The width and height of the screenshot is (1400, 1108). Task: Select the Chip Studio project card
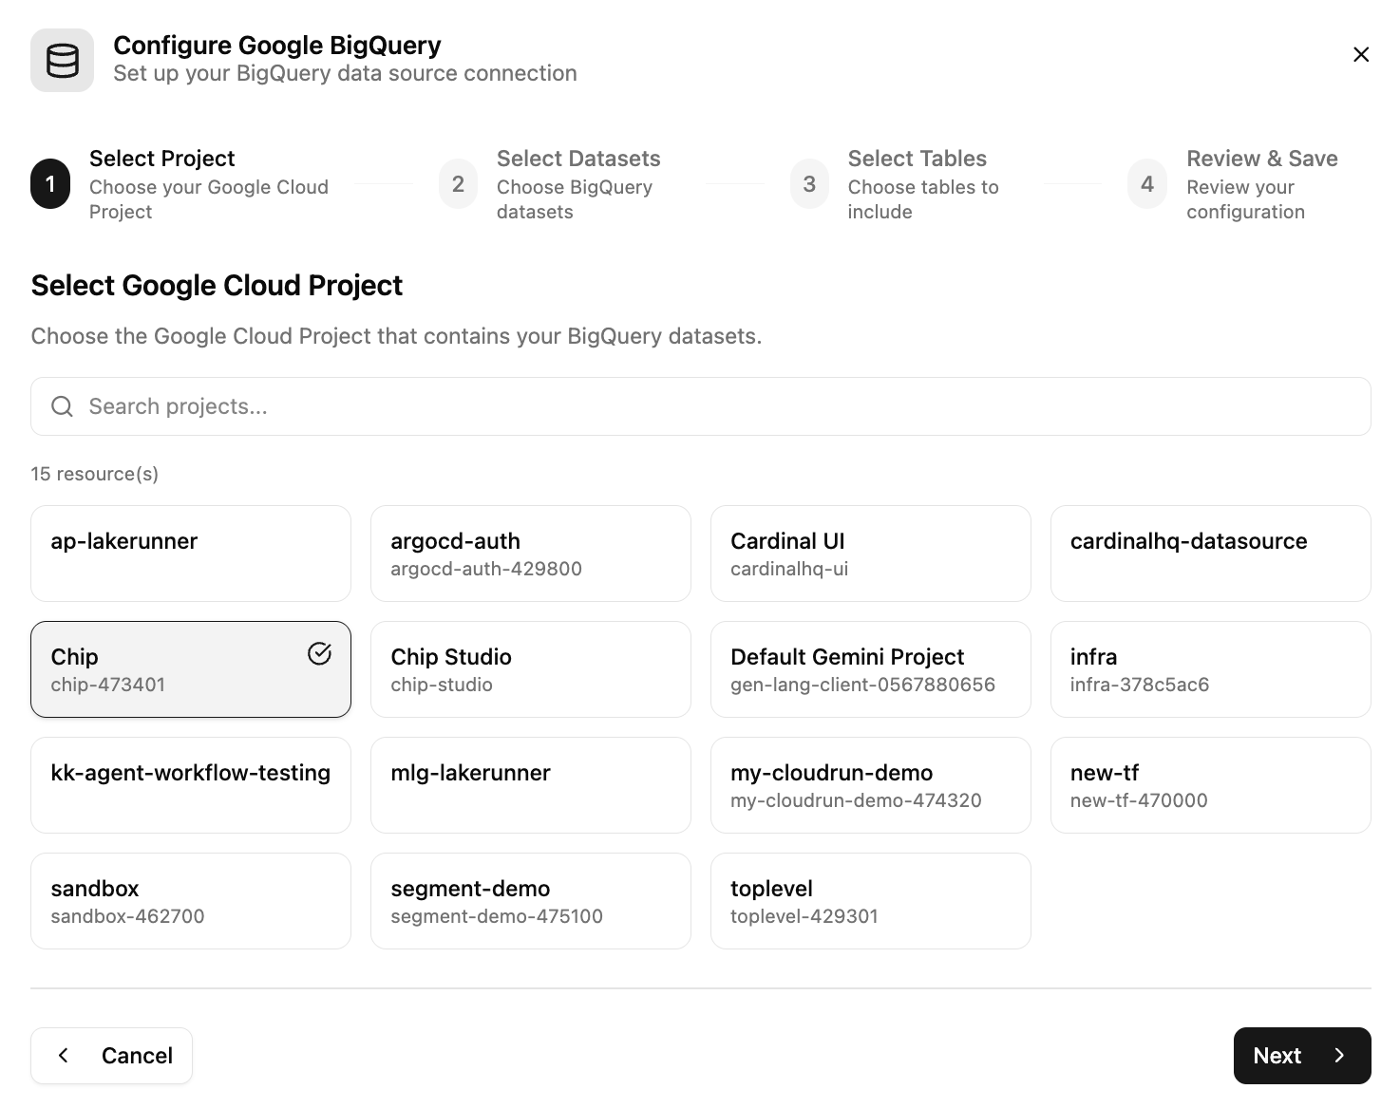530,669
